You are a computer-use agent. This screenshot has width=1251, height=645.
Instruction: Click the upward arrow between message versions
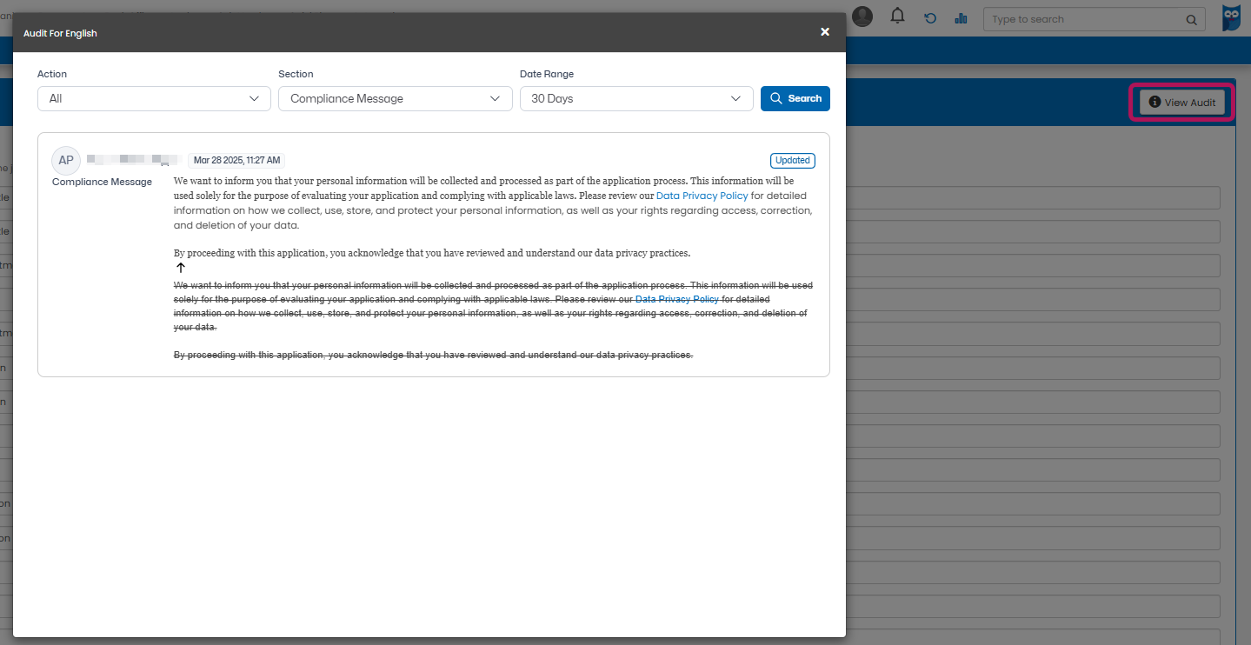[181, 268]
